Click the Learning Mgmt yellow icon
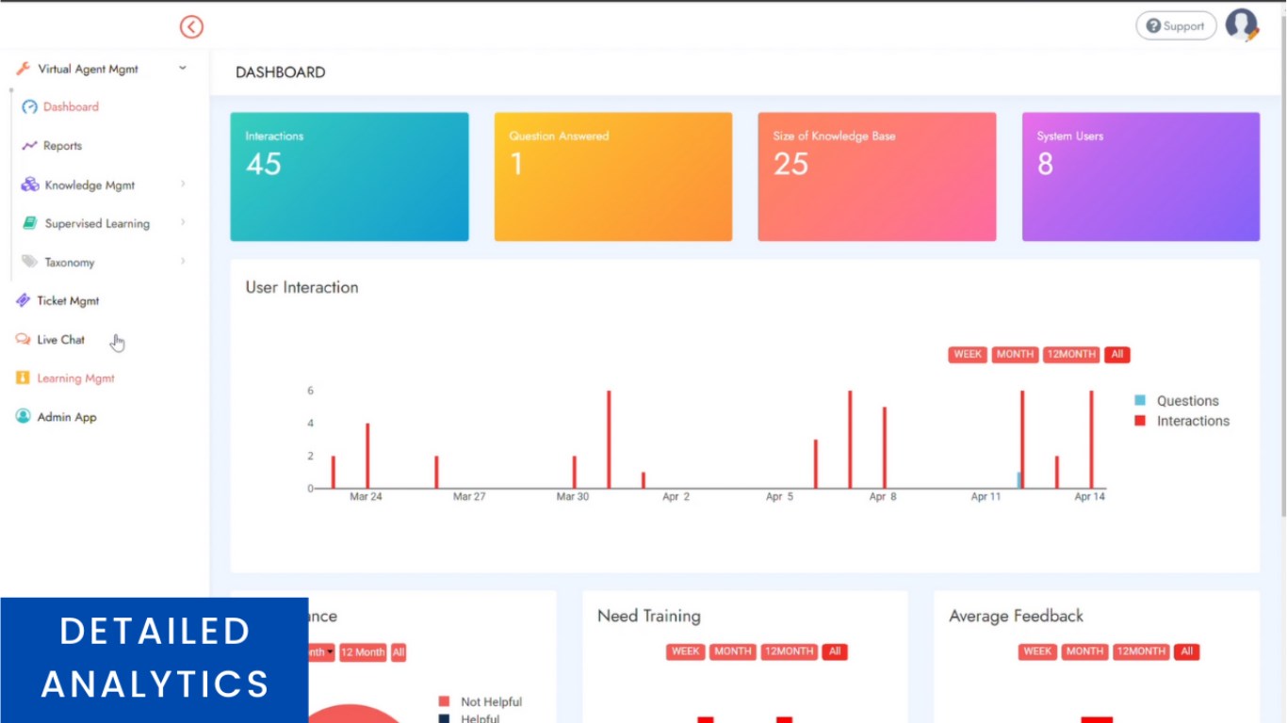The width and height of the screenshot is (1287, 723). (23, 378)
